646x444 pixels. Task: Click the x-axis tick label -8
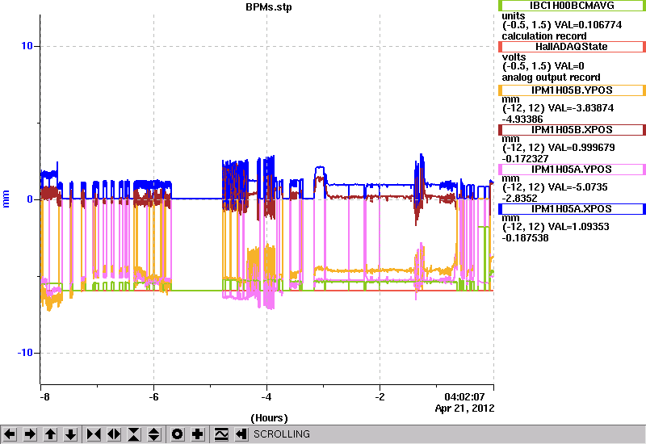[44, 397]
